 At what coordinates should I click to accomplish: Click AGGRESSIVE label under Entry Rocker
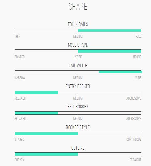point(134,98)
